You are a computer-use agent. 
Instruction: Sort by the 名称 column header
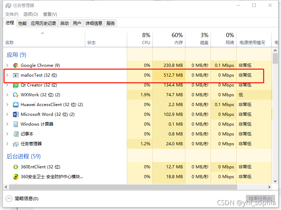44,39
